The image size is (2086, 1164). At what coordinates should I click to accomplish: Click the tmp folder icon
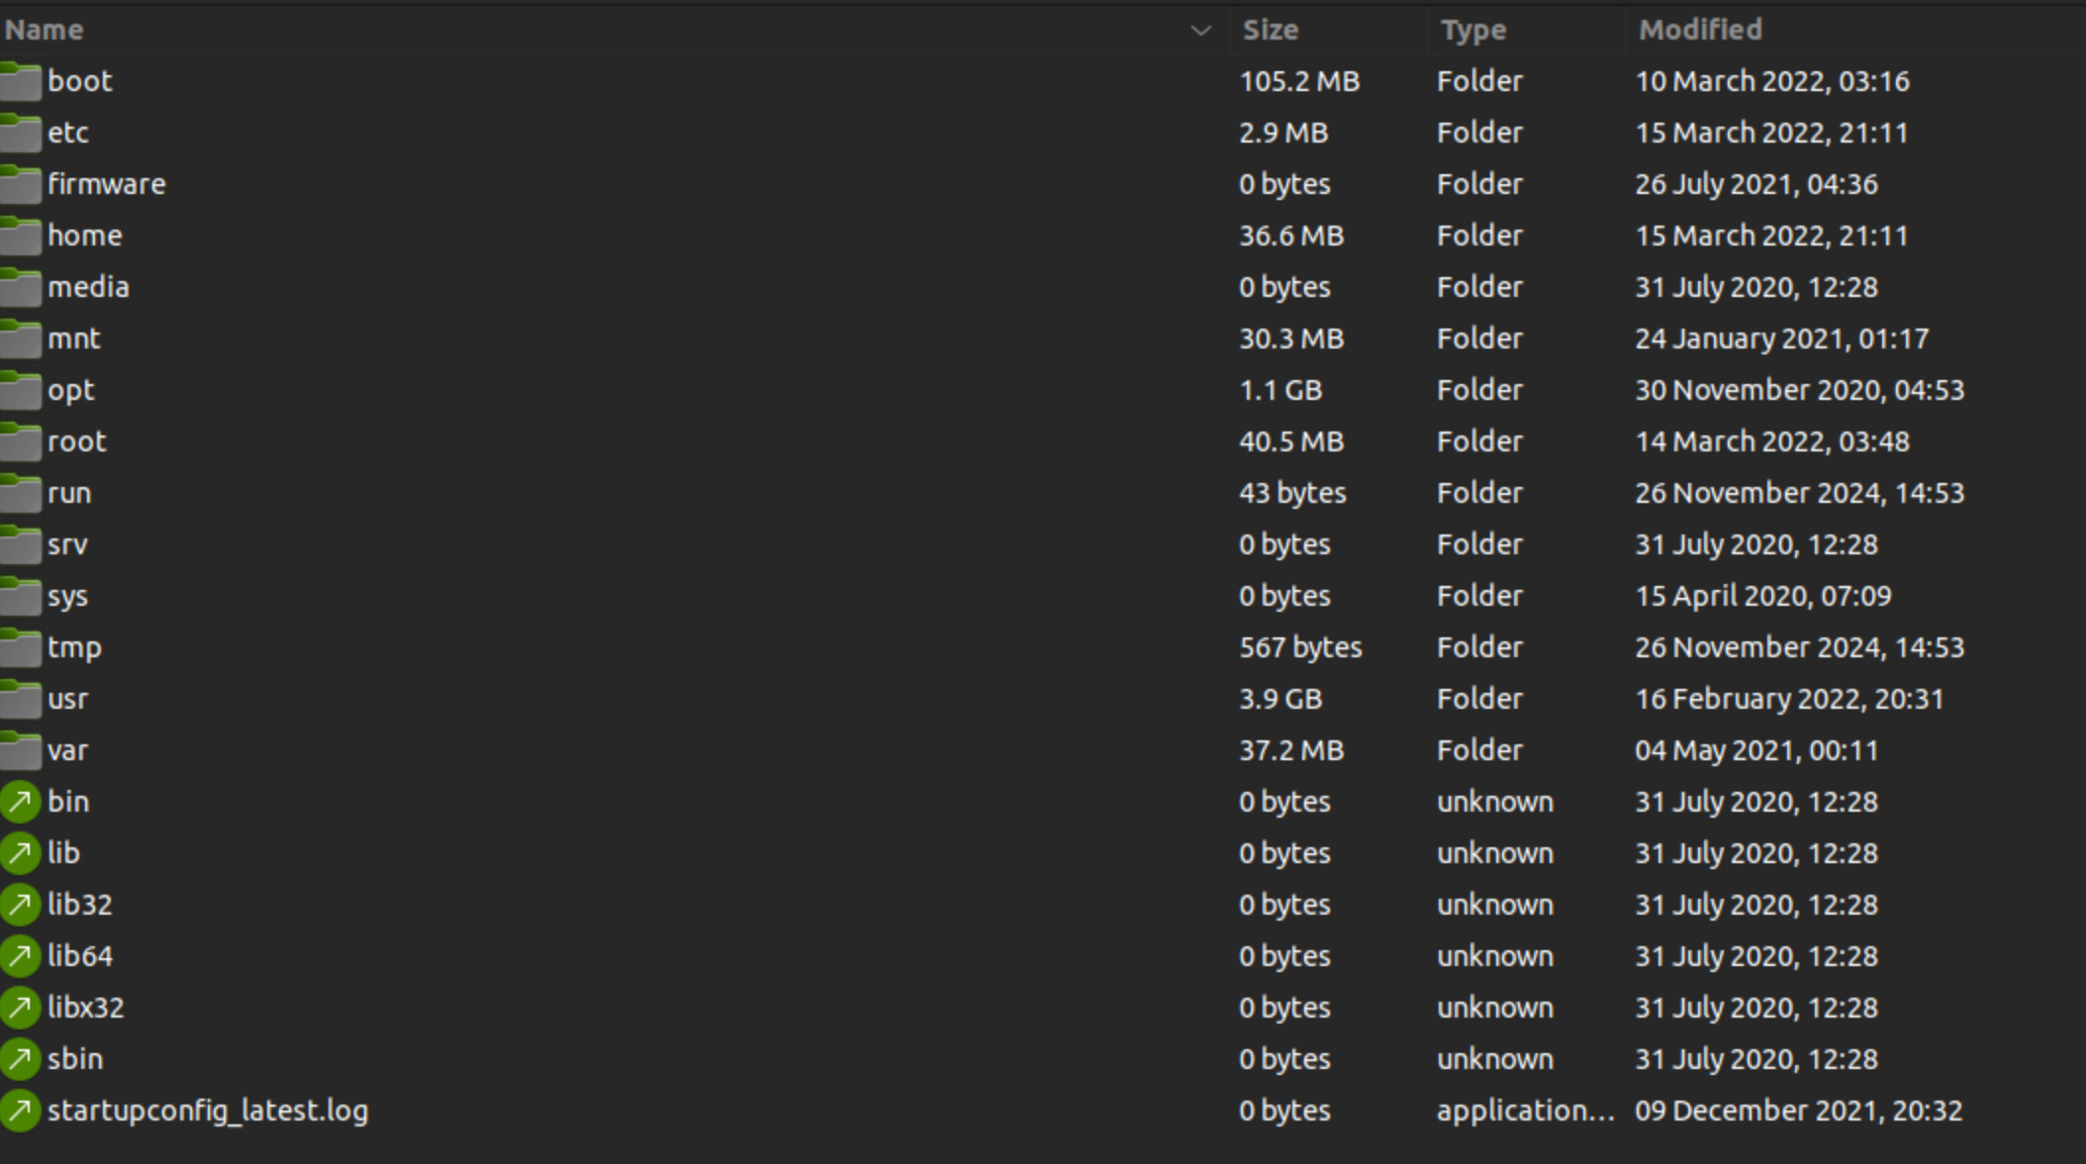coord(20,647)
